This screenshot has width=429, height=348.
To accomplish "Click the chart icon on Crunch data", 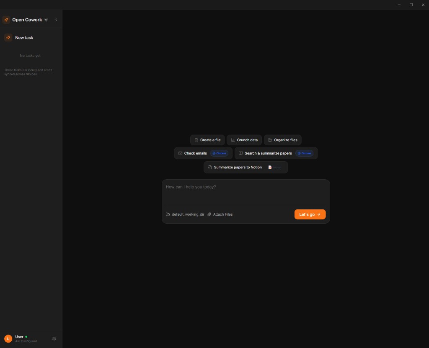I will coord(233,140).
